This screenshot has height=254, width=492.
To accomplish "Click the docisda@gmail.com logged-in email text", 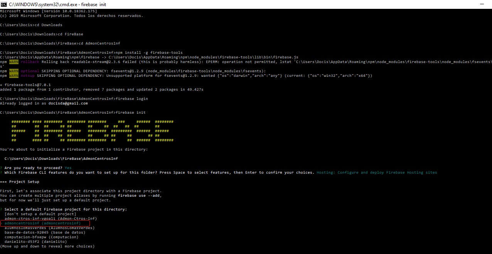I will [x=68, y=103].
